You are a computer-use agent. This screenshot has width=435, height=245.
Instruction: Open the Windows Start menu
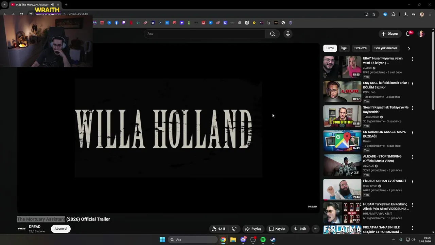tap(162, 240)
